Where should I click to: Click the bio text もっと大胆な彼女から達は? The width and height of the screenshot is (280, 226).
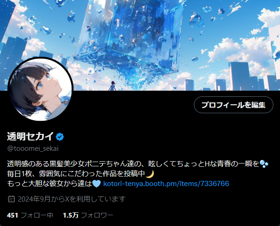point(49,184)
